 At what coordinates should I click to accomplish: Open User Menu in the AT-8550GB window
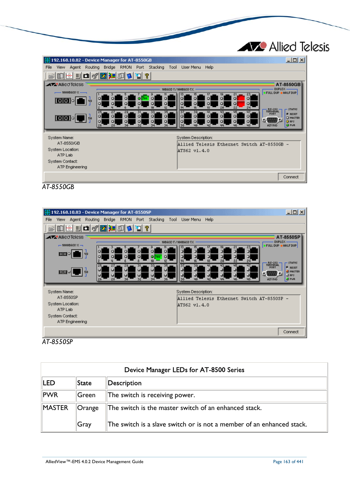click(191, 67)
